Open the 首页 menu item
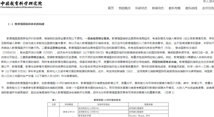 111,8
